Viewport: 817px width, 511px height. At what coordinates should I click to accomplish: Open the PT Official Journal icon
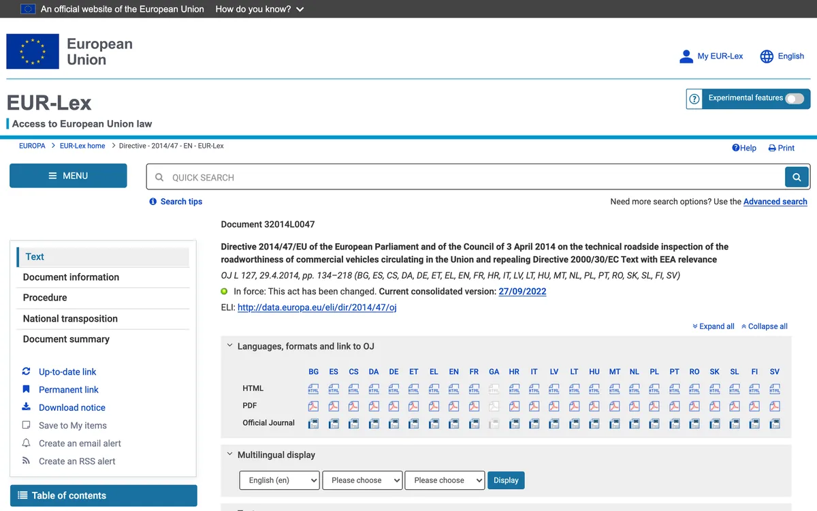tap(675, 423)
